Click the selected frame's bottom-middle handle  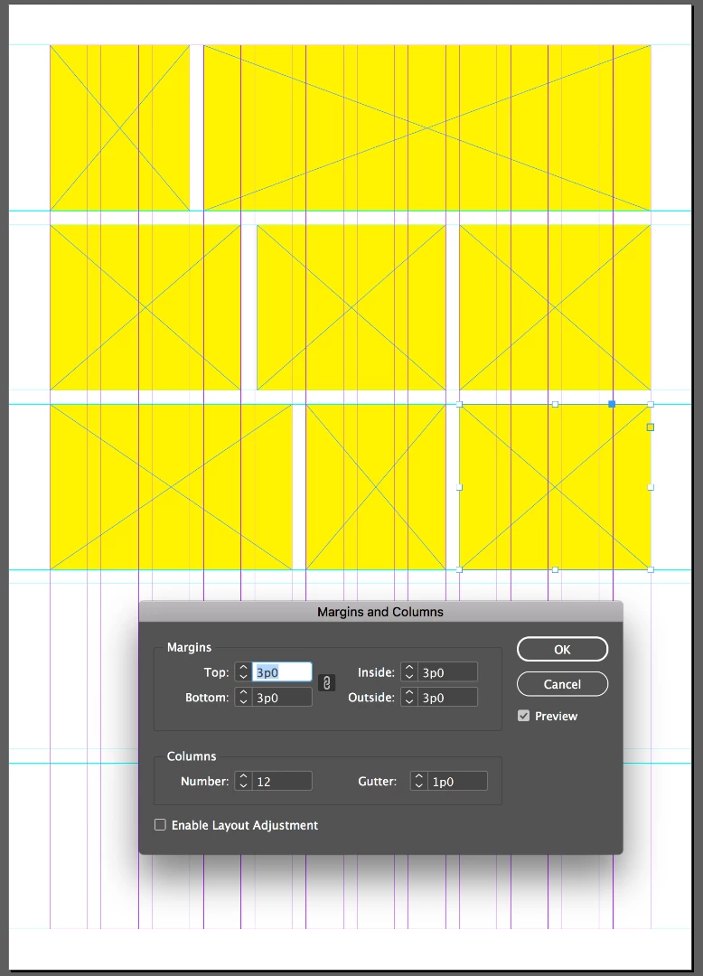555,569
